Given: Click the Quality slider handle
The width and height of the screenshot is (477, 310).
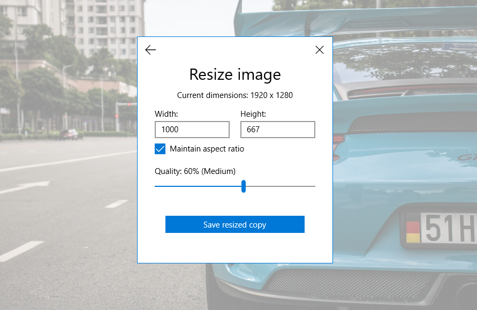Looking at the screenshot, I should click(244, 186).
